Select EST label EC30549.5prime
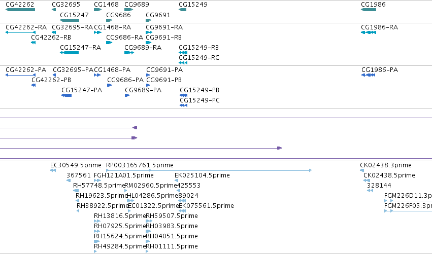This screenshot has width=432, height=254. (76, 165)
